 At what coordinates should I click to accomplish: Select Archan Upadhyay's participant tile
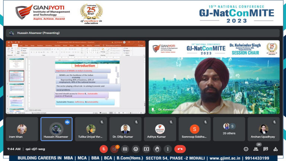click(x=263, y=129)
